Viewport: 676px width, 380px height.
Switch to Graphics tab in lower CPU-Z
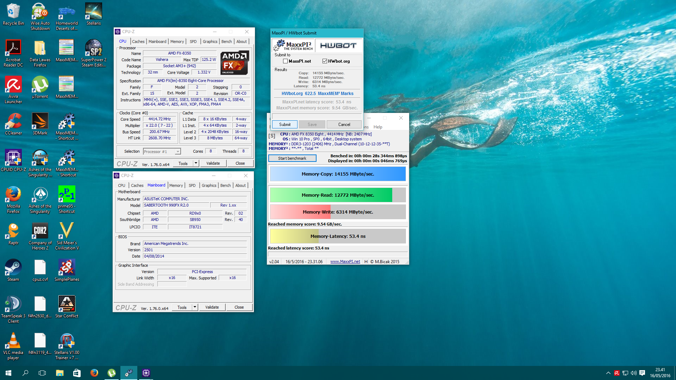click(209, 185)
